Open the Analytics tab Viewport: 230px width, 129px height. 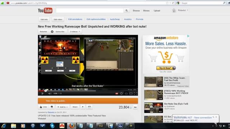(x=128, y=19)
